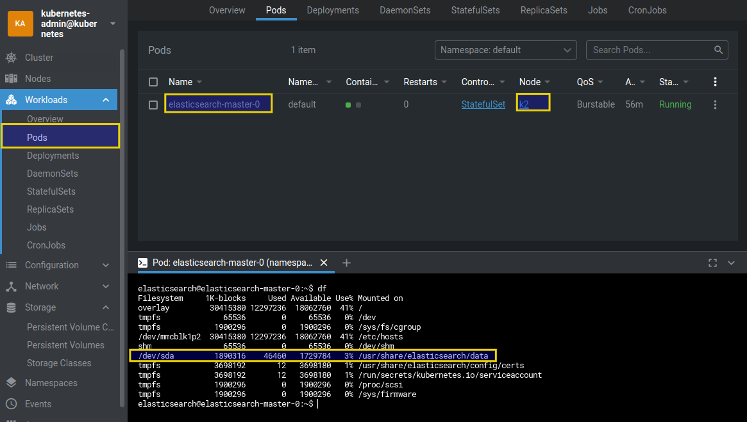Click the Events clock icon
The image size is (747, 422).
pos(11,404)
